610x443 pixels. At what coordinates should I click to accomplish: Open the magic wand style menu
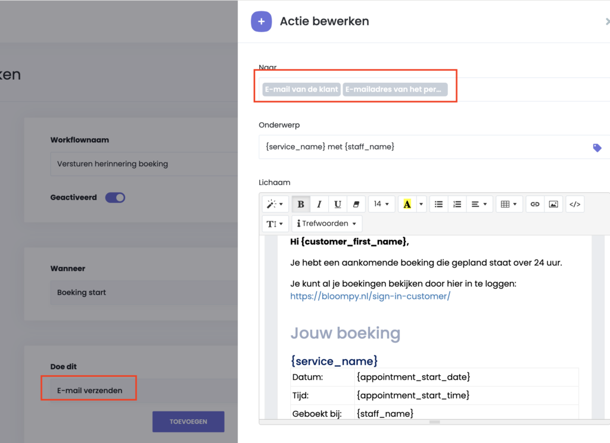tap(275, 204)
